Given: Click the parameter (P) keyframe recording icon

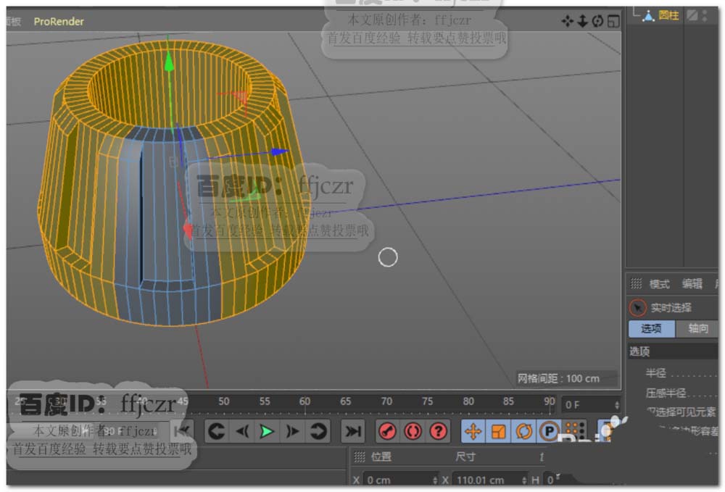Looking at the screenshot, I should point(548,432).
